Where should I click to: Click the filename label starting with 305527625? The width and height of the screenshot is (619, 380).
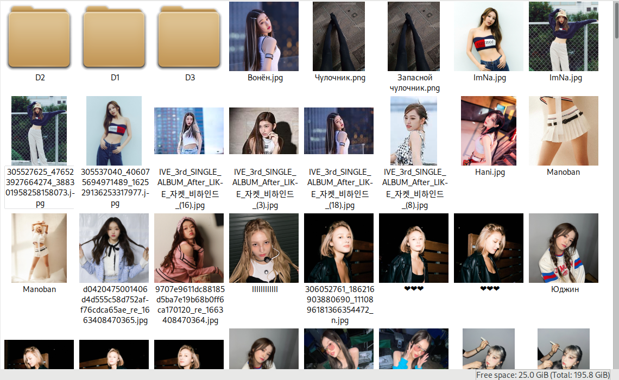pos(40,187)
